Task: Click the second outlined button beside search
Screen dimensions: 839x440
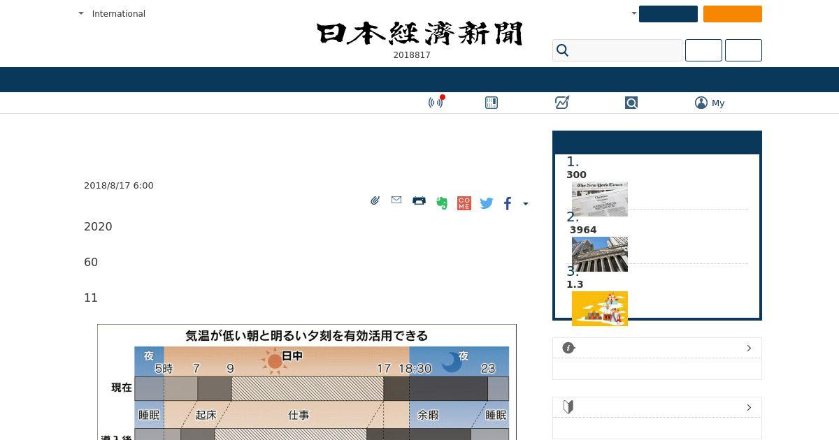Action: tap(743, 50)
